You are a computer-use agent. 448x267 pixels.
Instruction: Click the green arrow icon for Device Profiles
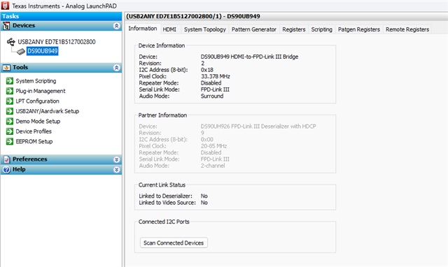coord(10,131)
